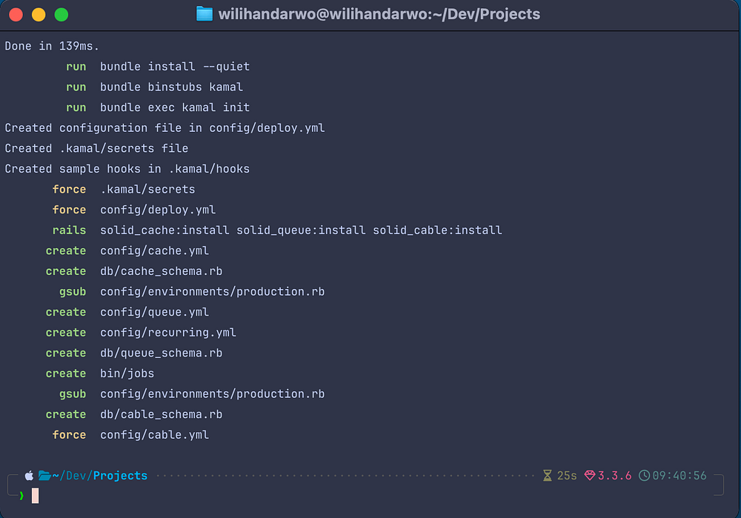Click the time '09:40:56'
This screenshot has height=518, width=741.
[x=679, y=476]
